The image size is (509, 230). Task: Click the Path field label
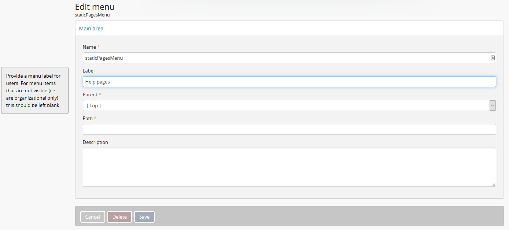88,118
